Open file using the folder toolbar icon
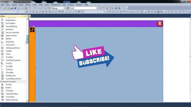The height and width of the screenshot is (107, 191). click(8, 8)
